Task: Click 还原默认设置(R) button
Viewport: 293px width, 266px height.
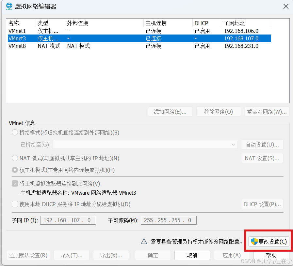Action: [28, 255]
